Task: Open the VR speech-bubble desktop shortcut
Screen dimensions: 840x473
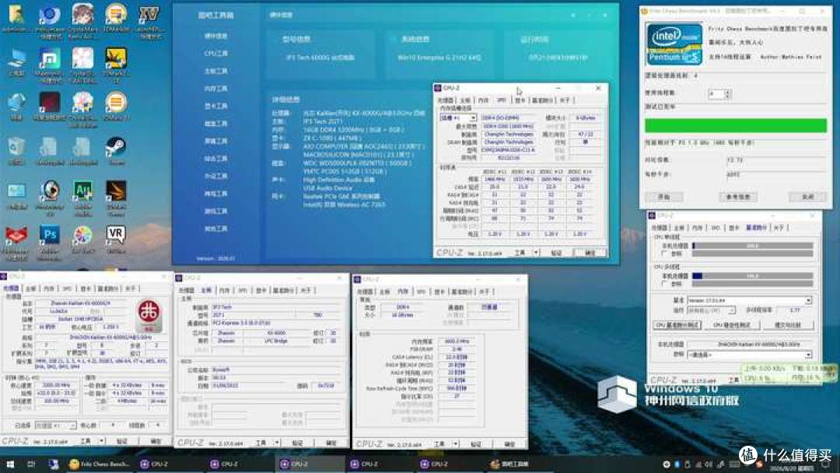Action: point(116,235)
